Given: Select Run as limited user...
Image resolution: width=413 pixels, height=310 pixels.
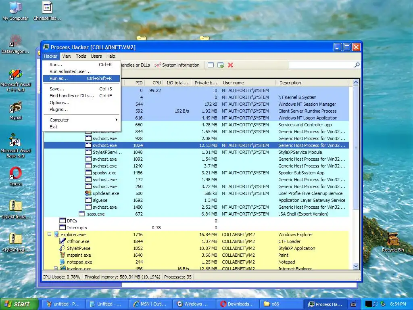Looking at the screenshot, I should click(x=81, y=71).
